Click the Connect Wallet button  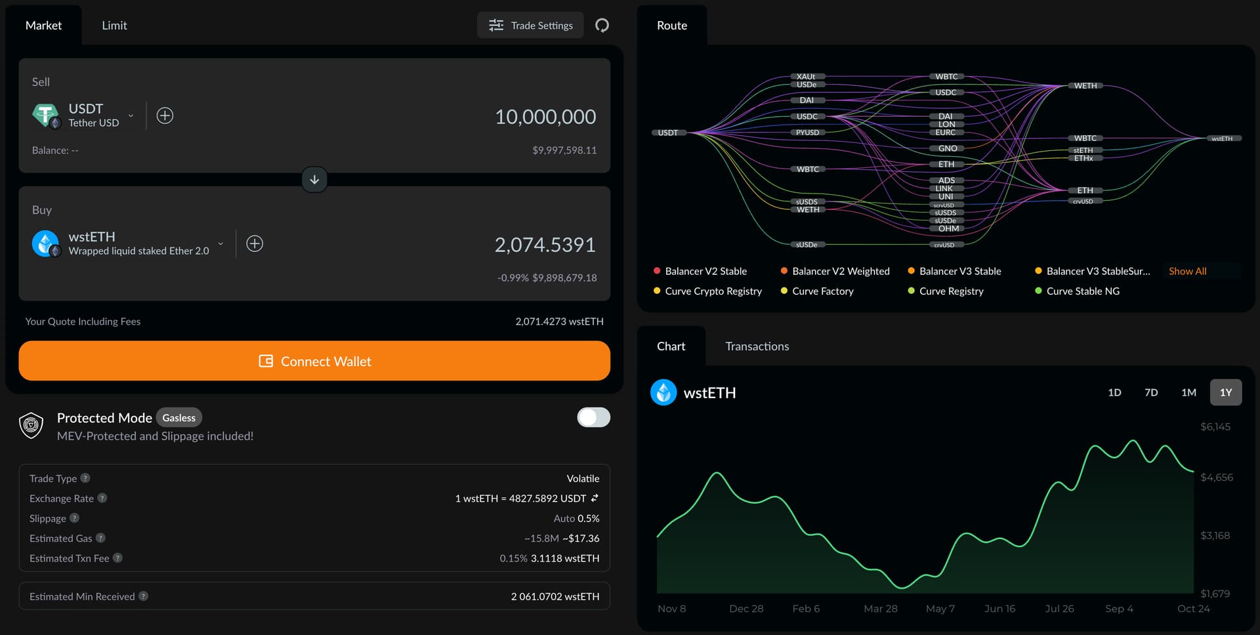314,361
